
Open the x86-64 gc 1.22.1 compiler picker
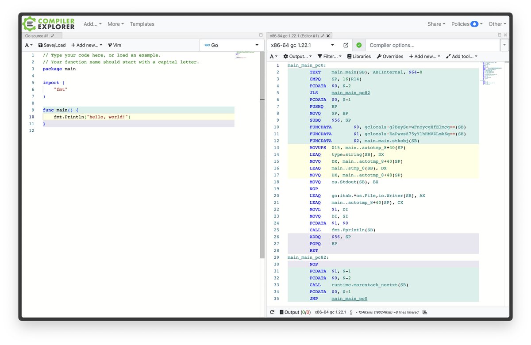[x=302, y=45]
